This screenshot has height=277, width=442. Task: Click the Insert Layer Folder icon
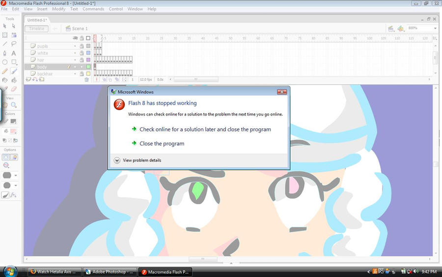(42, 79)
